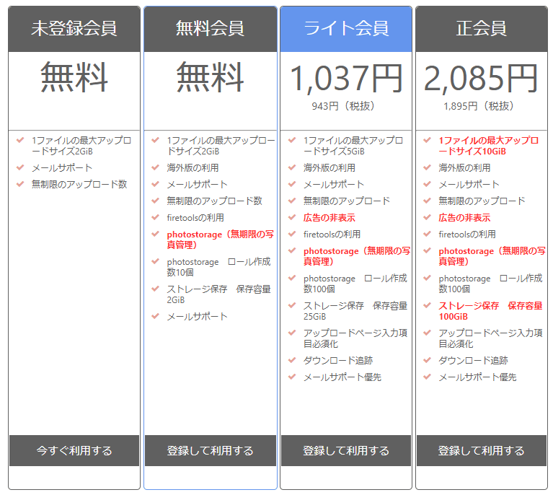Click checkmark beside 広告の非表示 in ライト会員 column
Viewport: 553px width, 495px height.
tap(292, 217)
